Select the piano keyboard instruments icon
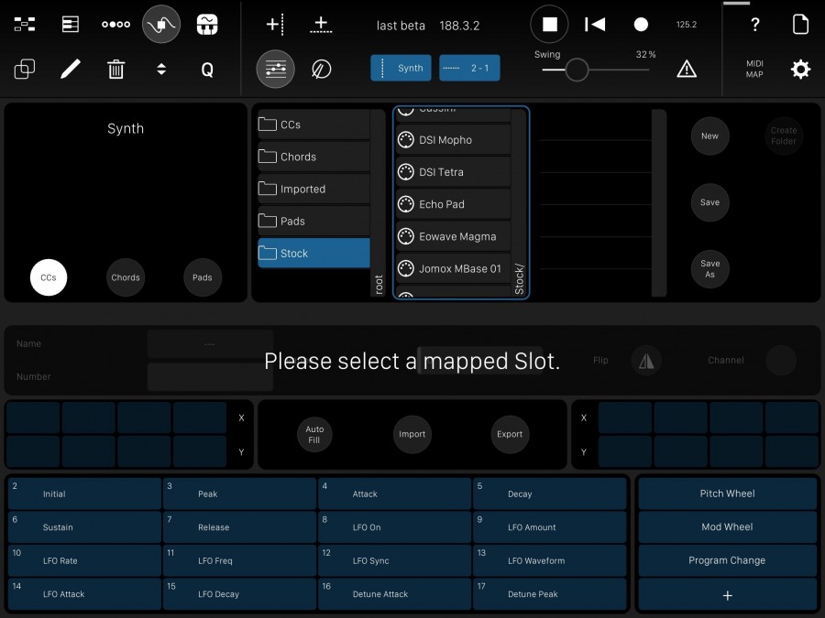 click(207, 24)
